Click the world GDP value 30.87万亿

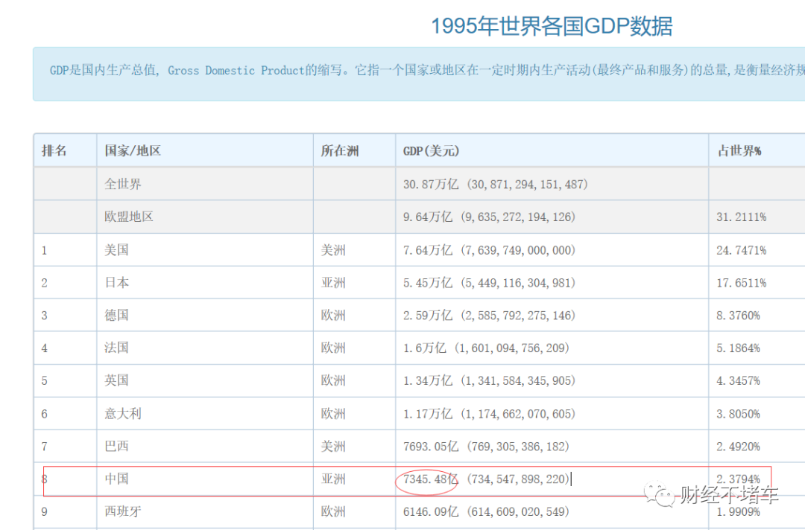pyautogui.click(x=430, y=184)
